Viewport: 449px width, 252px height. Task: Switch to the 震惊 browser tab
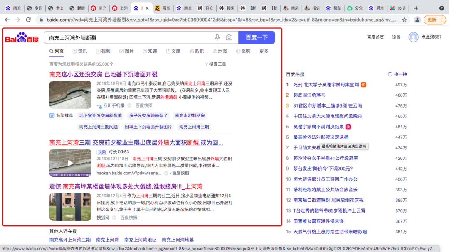[163, 8]
